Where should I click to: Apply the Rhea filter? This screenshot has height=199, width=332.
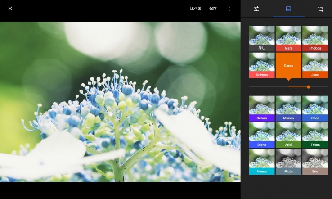tap(315, 109)
